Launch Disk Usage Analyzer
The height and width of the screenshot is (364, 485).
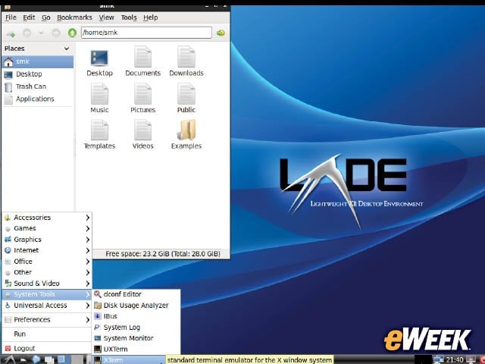pyautogui.click(x=136, y=306)
